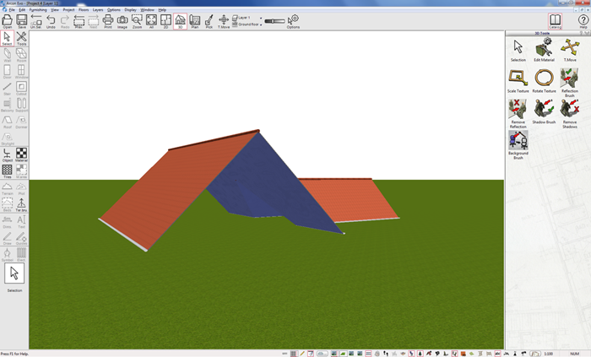Open the Catalog panel

[x=556, y=21]
